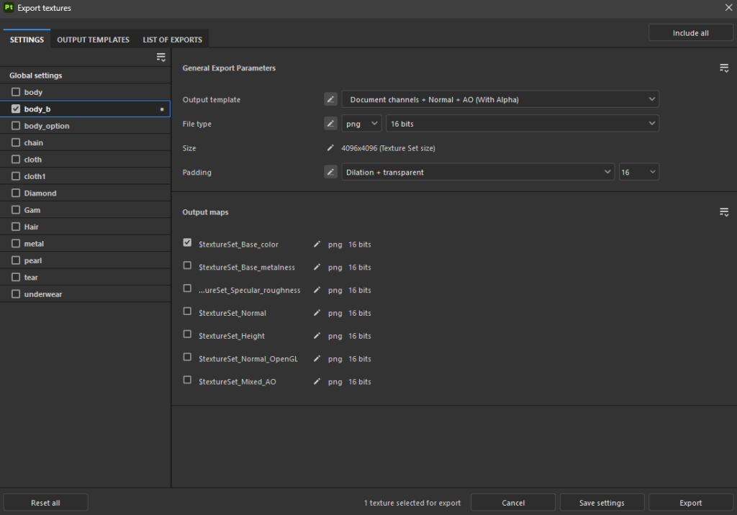Edit format for $textureSet_Normal map
The height and width of the screenshot is (515, 737).
coord(317,313)
